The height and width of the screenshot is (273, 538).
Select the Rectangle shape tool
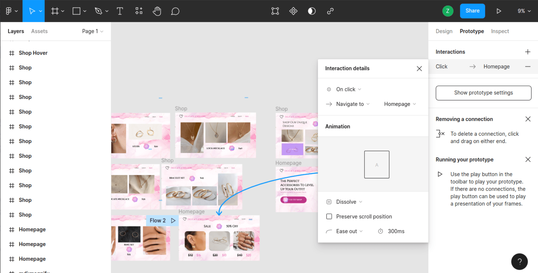click(76, 11)
